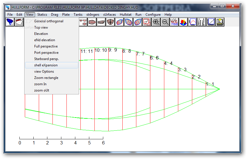Click the port perspective view toolbar icon
247x159 pixels.
tap(129, 22)
